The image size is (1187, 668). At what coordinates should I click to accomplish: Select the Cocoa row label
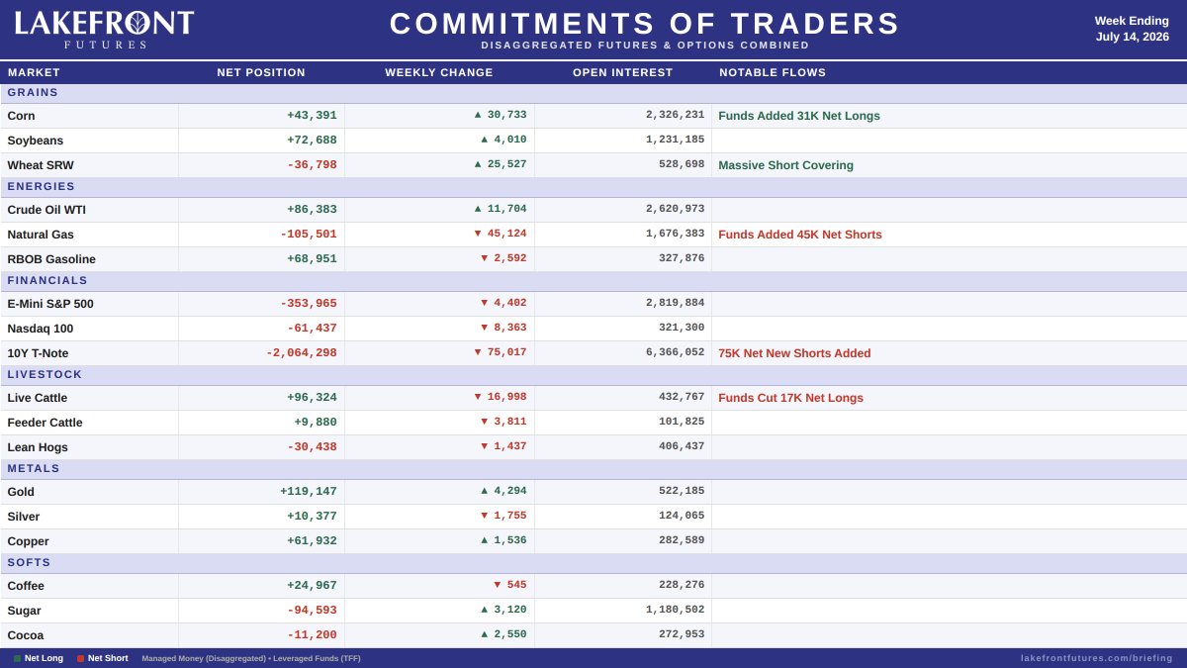(26, 635)
